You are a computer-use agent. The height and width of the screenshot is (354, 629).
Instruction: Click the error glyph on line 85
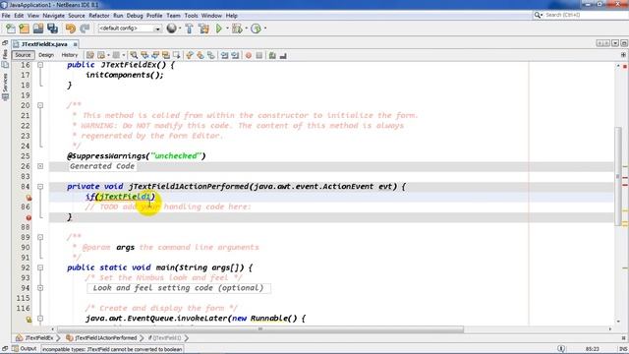[x=29, y=197]
